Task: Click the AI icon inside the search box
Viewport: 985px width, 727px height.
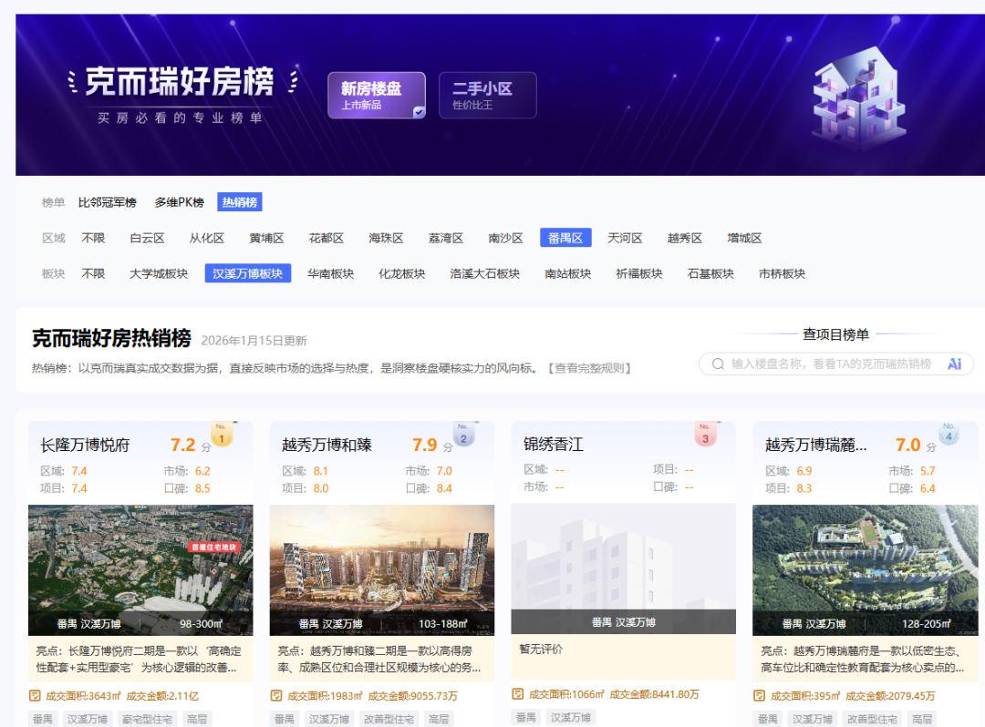Action: pos(954,363)
